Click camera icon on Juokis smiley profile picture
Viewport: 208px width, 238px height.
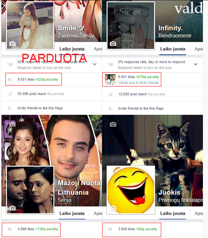coord(113,208)
